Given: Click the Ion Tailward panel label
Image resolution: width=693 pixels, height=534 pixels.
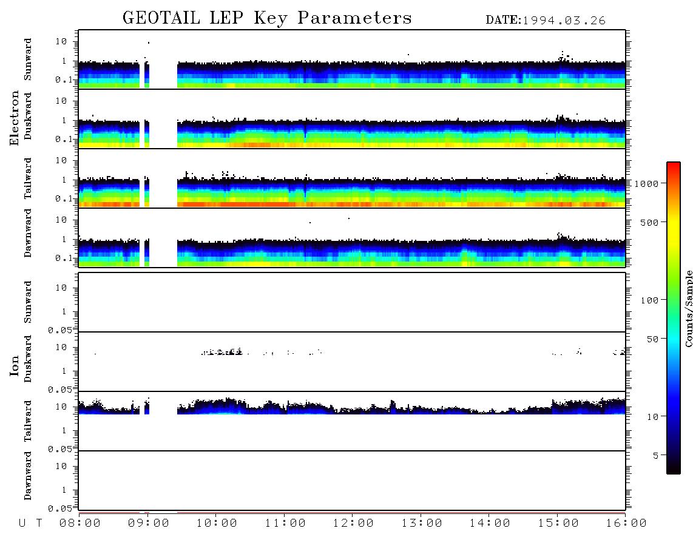Looking at the screenshot, I should click(x=28, y=421).
